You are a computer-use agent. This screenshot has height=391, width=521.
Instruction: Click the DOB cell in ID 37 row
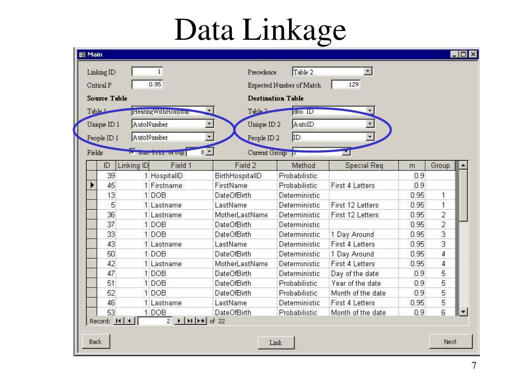click(x=181, y=225)
